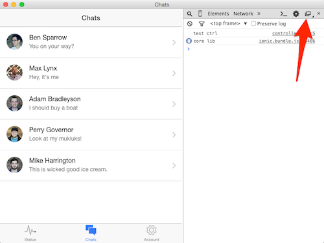Viewport: 324px width, 243px height.
Task: Expand more DevTools tabs with the double chevron
Action: click(x=259, y=14)
